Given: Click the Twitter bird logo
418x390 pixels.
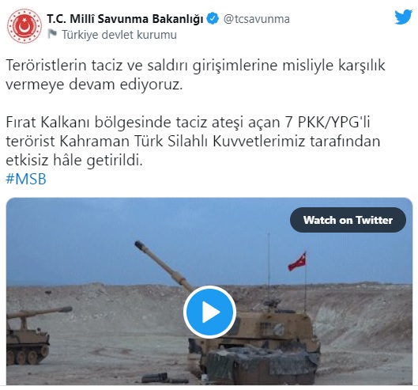Looking at the screenshot, I should (x=403, y=17).
